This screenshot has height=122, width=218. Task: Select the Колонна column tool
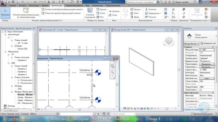pyautogui.click(x=151, y=9)
